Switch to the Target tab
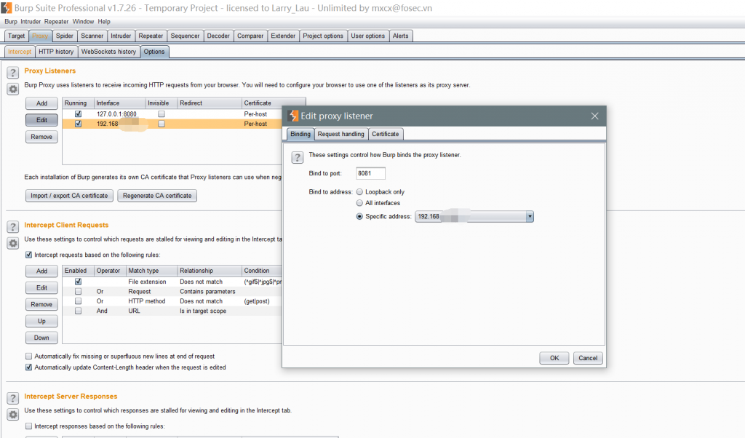Image resolution: width=745 pixels, height=438 pixels. (16, 36)
